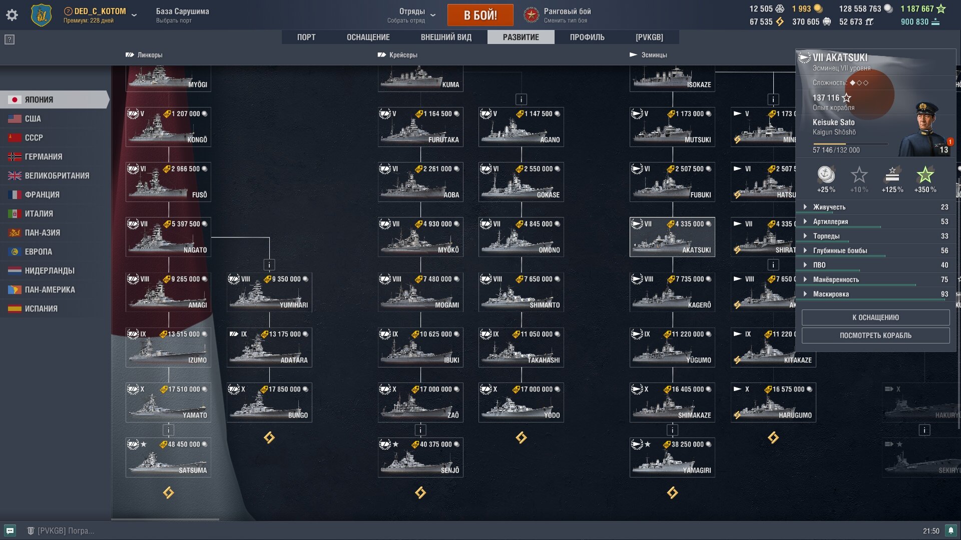The image size is (961, 540).
Task: Select the Yamato ship thumbnail
Action: 168,402
